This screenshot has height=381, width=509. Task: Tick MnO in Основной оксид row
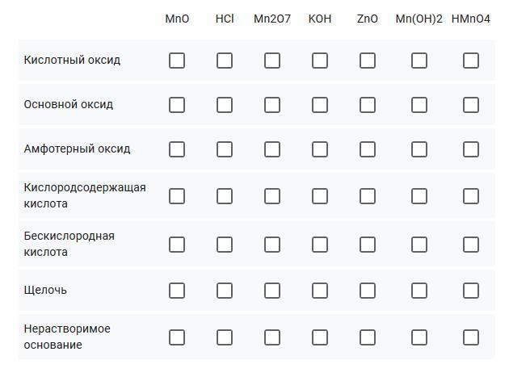point(177,105)
